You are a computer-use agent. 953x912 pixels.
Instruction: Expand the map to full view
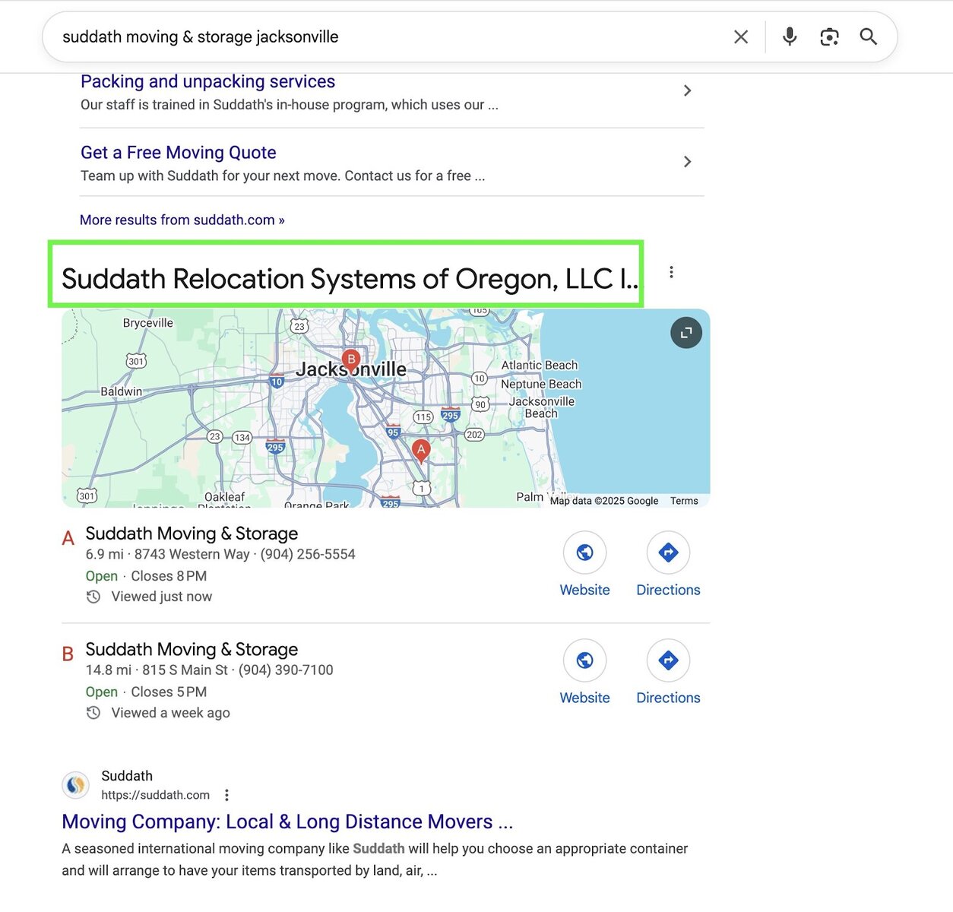click(686, 333)
